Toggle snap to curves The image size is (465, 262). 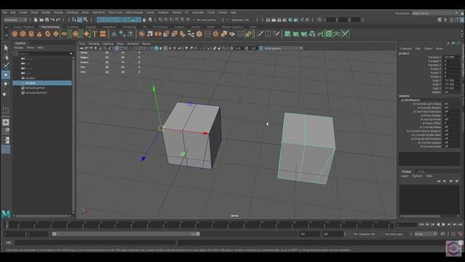tap(166, 20)
